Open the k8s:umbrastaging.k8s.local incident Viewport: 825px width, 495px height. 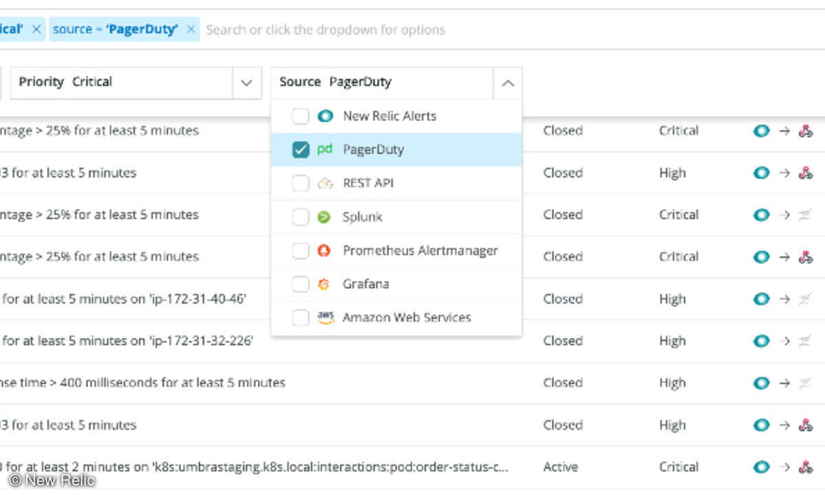pos(254,467)
